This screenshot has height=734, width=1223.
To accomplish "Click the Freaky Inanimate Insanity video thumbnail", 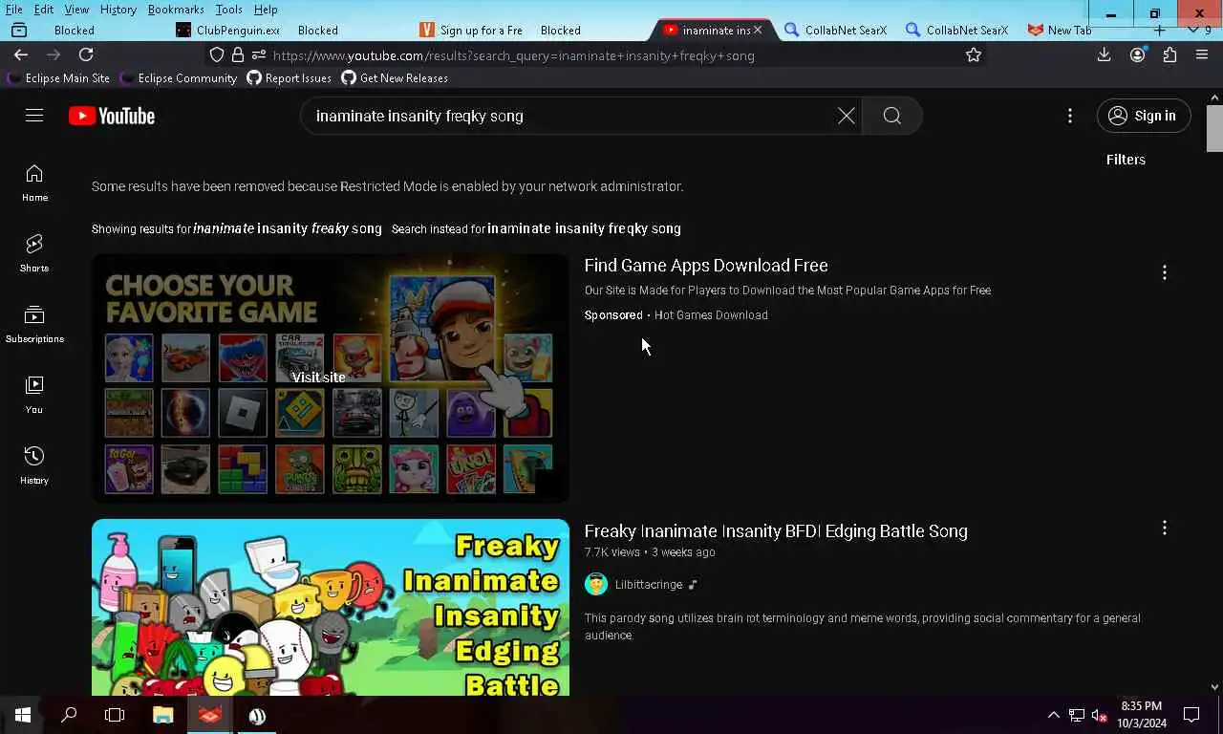I will pyautogui.click(x=331, y=608).
